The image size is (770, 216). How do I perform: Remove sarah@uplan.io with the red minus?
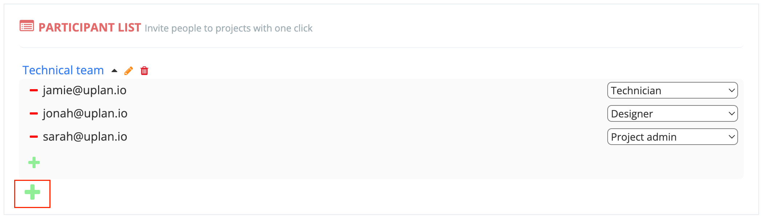(34, 137)
